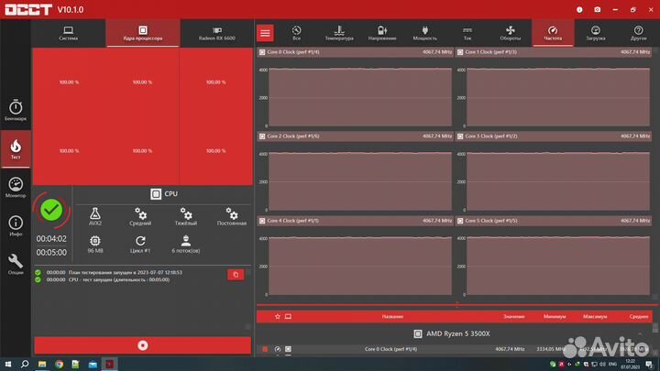This screenshot has height=371, width=660.
Task: Open the Инфо sidebar section
Action: point(16,225)
